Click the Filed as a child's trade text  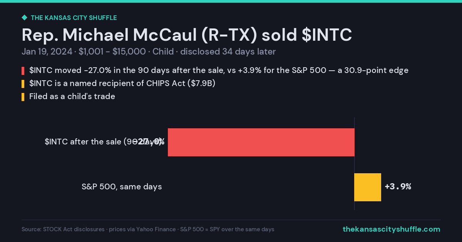[x=72, y=96]
